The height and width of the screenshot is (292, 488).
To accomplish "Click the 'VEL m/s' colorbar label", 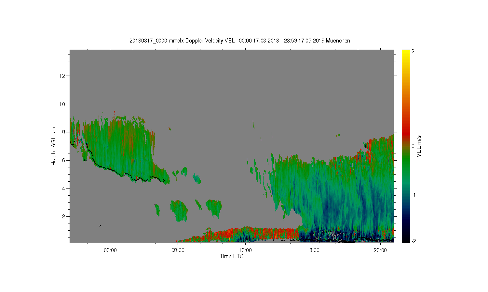I will tap(419, 146).
